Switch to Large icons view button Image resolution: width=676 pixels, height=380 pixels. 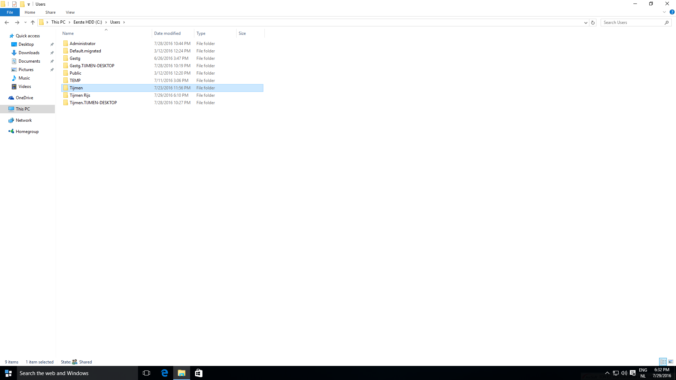671,362
